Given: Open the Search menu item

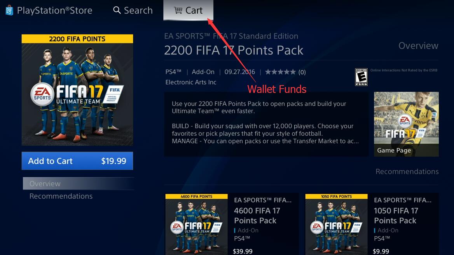Looking at the screenshot, I should pos(133,10).
